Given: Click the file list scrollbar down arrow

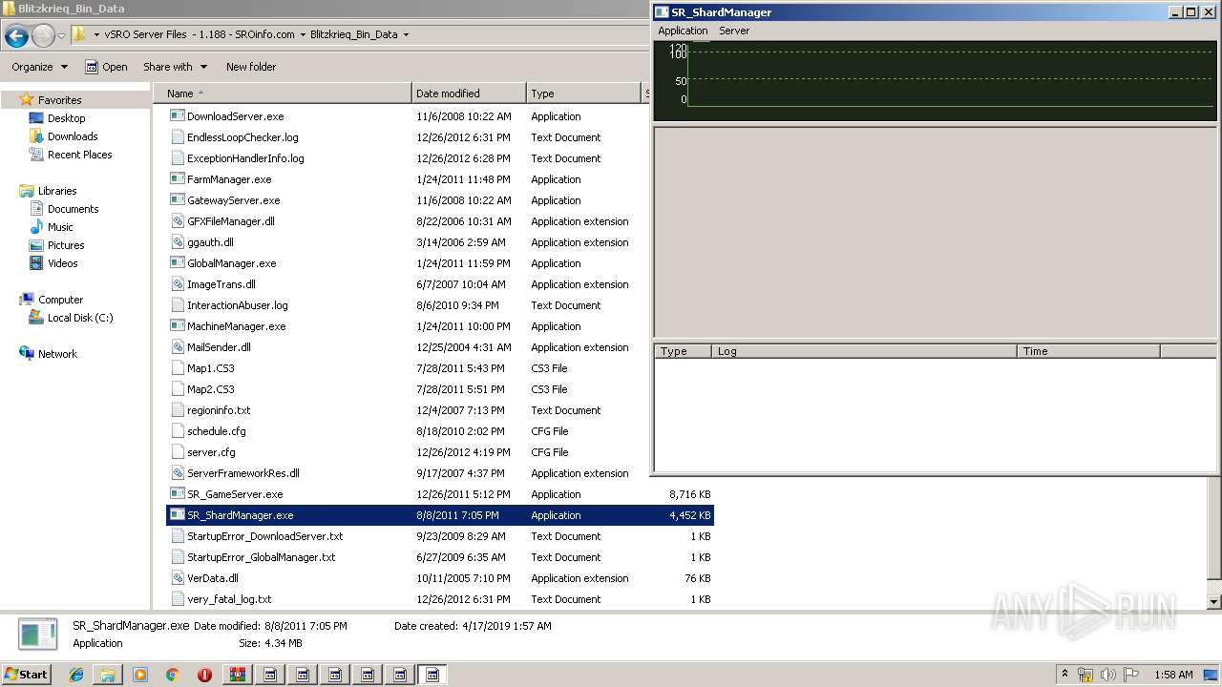Looking at the screenshot, I should click(x=1214, y=602).
